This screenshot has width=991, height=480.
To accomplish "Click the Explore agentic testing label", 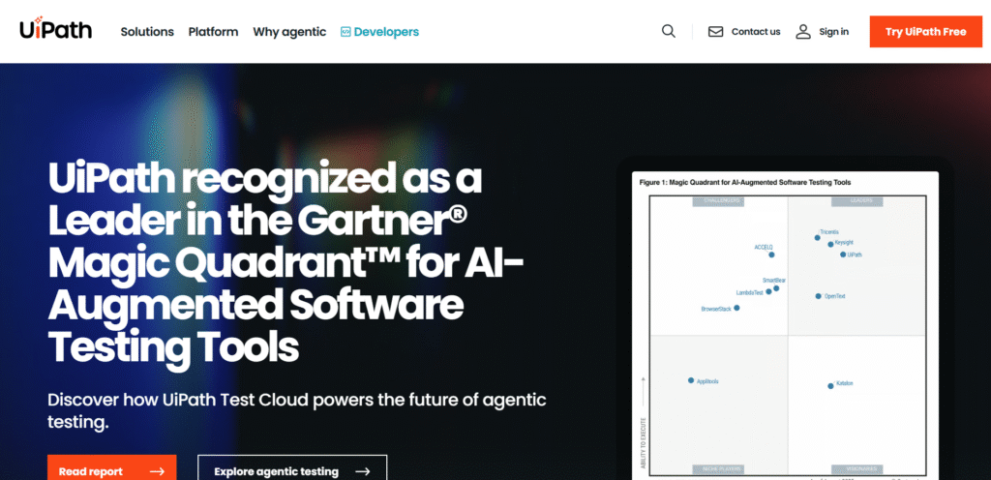I will pos(276,472).
